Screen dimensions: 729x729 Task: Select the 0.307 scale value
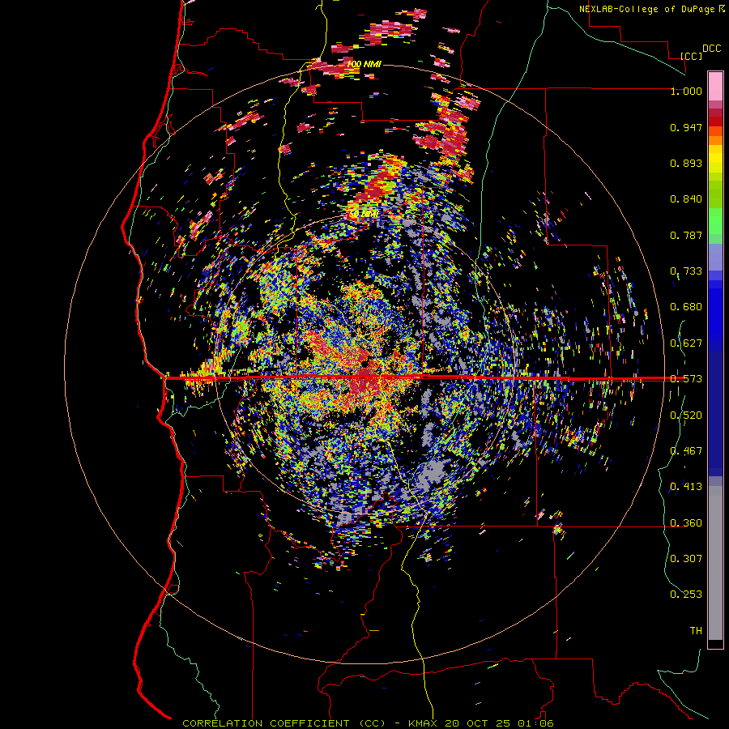(686, 559)
